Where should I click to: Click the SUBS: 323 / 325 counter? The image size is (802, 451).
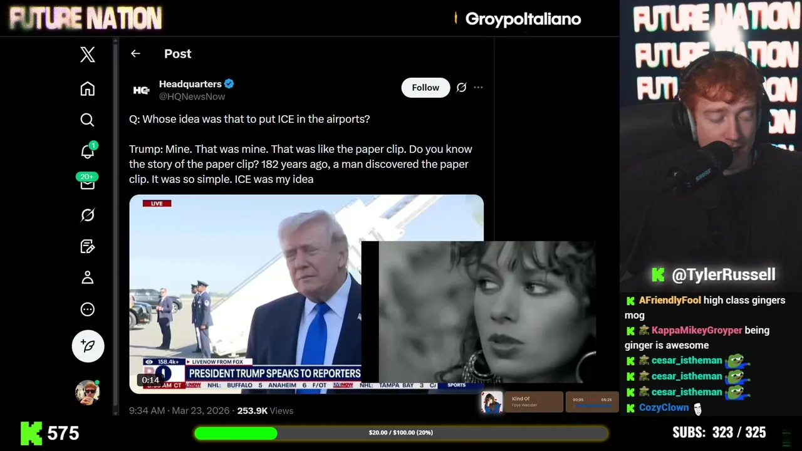point(719,433)
